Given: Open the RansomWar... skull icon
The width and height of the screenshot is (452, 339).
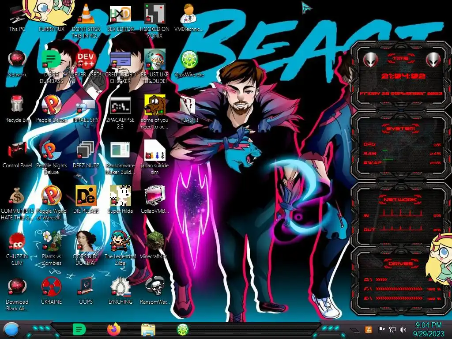Looking at the screenshot, I should click(x=154, y=291).
